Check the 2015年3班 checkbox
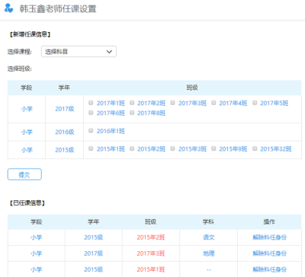 pos(172,148)
